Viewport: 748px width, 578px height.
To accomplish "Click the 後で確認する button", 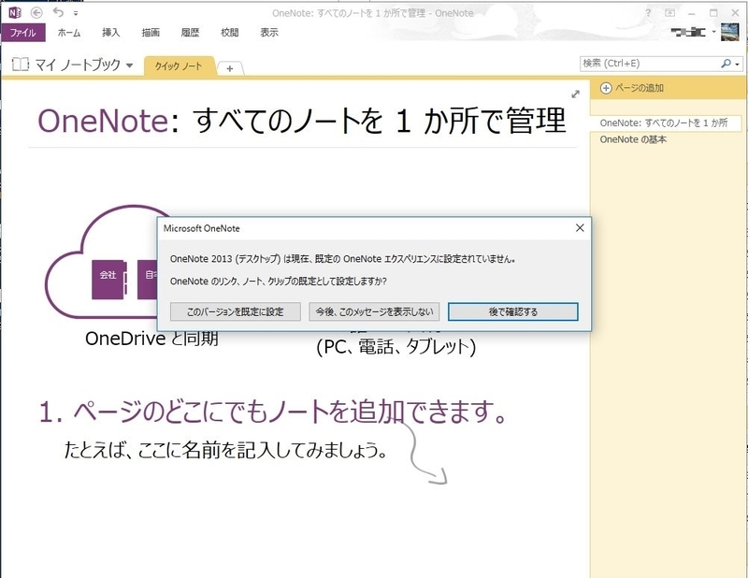I will pos(513,311).
